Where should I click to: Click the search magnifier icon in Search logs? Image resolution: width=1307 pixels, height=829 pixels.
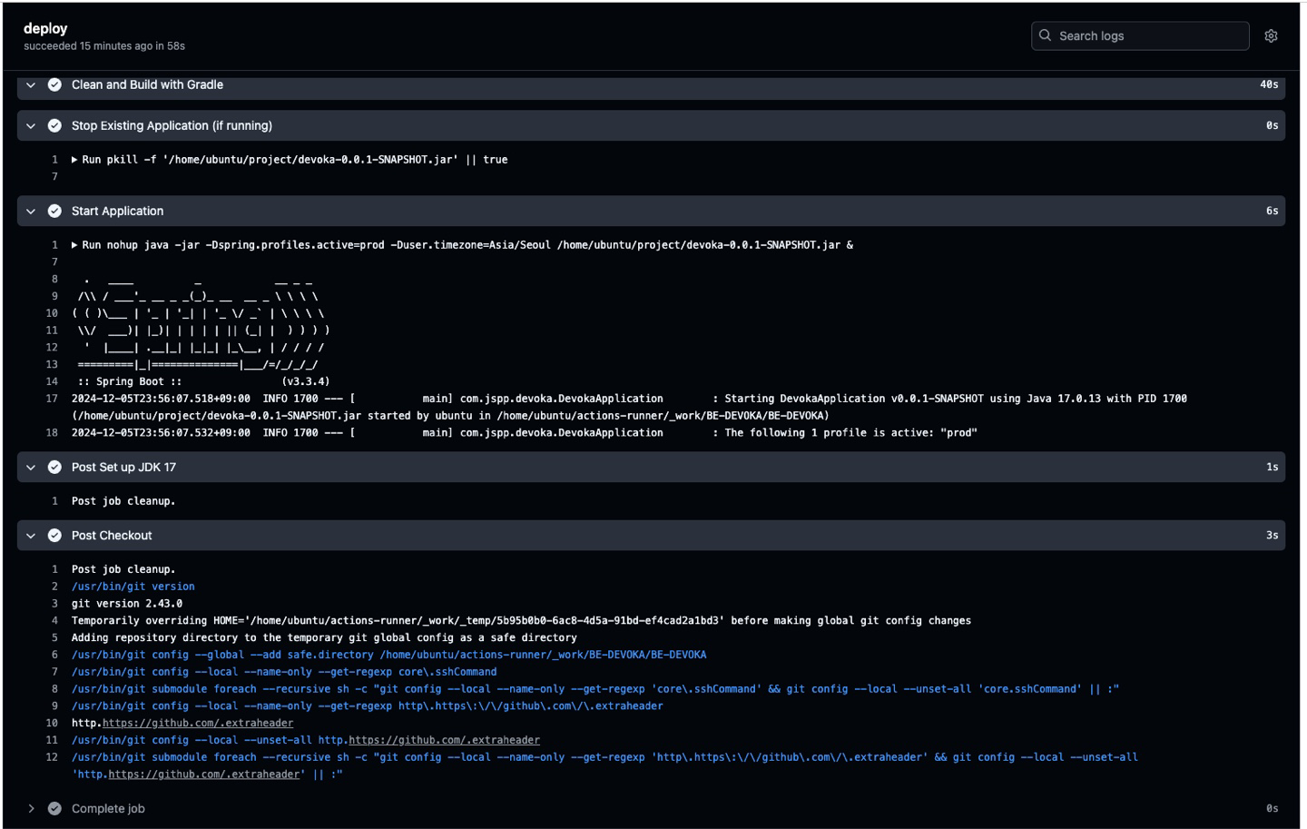[x=1046, y=35]
